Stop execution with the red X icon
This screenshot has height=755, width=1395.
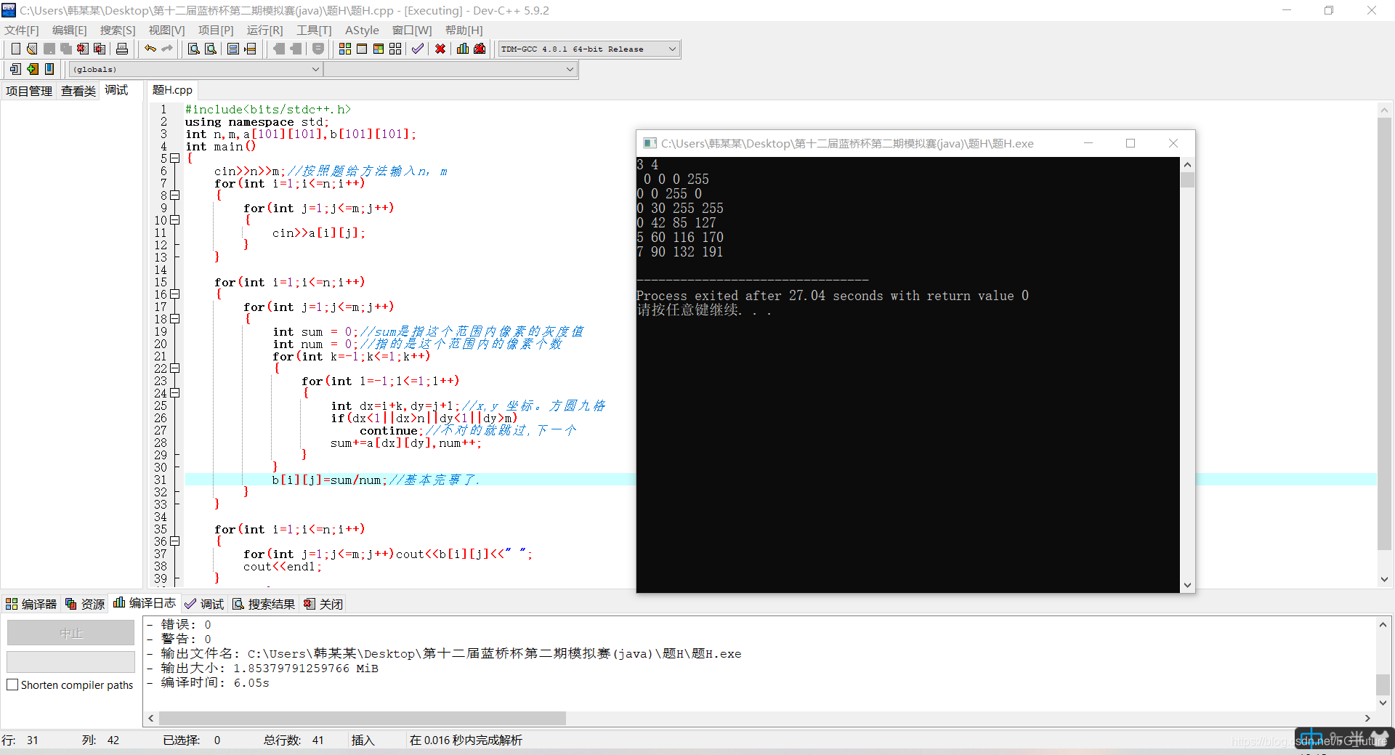coord(440,49)
